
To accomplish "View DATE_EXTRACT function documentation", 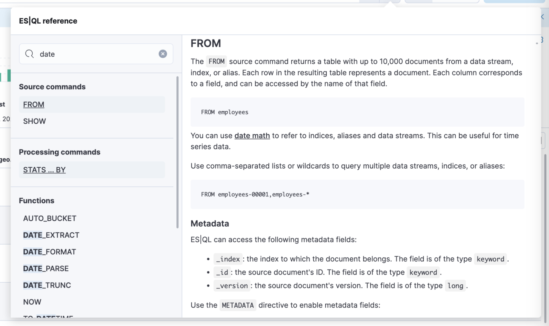I will 51,235.
